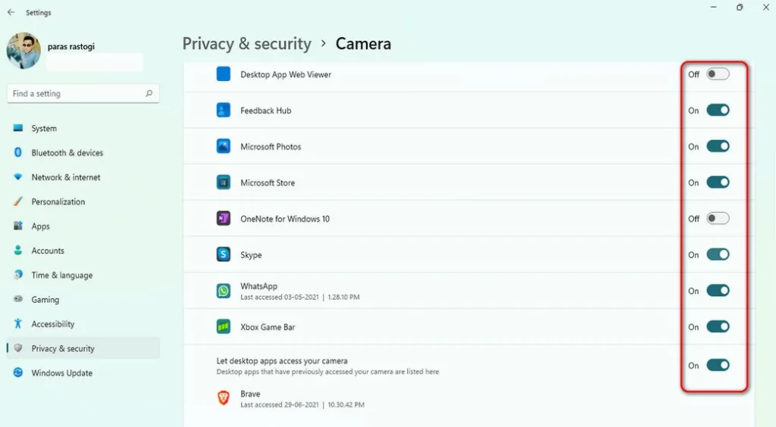776x427 pixels.
Task: Restore down the Settings window
Action: pos(740,8)
